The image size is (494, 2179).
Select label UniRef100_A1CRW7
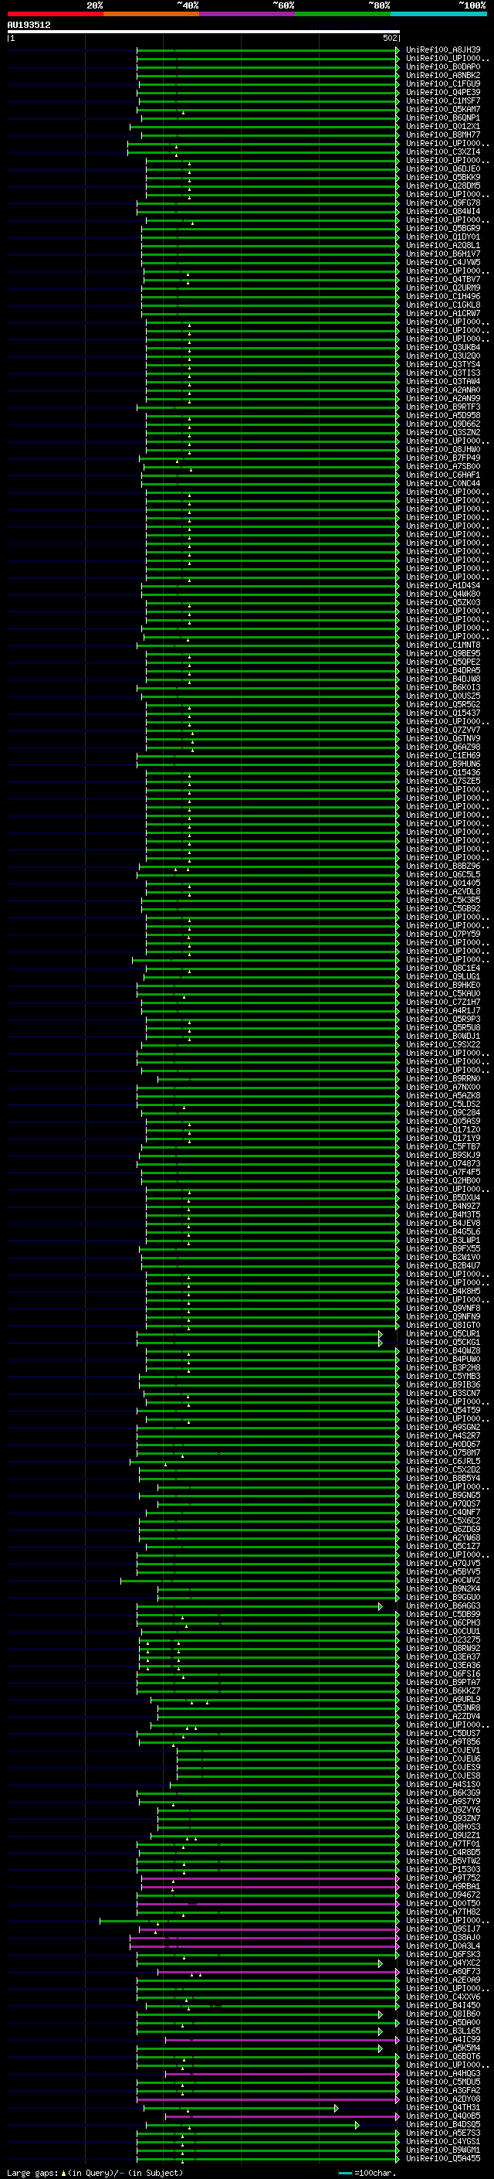(443, 314)
